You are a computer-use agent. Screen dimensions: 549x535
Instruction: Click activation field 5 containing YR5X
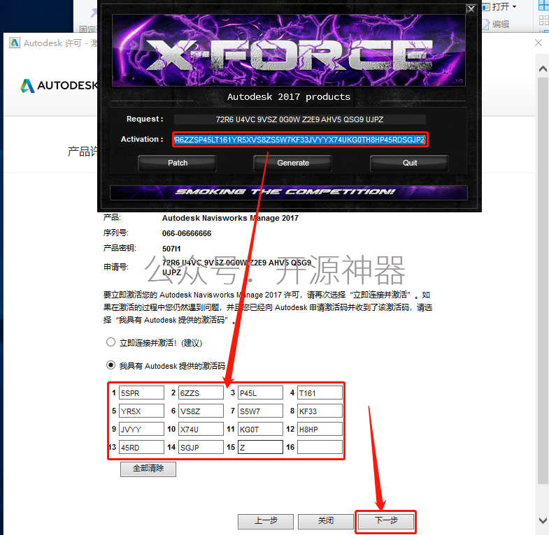click(141, 411)
